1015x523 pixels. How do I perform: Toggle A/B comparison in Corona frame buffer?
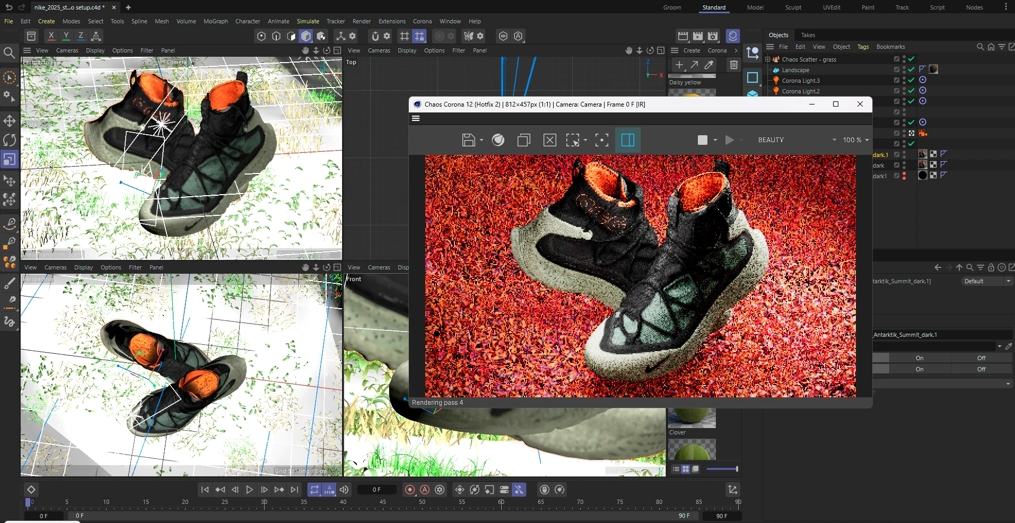pos(628,140)
